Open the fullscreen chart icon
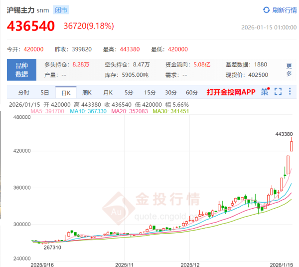The image size is (299, 267). 278,91
